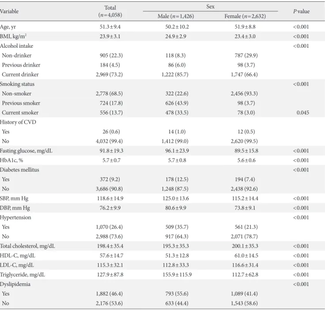Screen dimensions: 325x311
Task: Click 'DBP, mm Hg' row label
Action: 15,208
